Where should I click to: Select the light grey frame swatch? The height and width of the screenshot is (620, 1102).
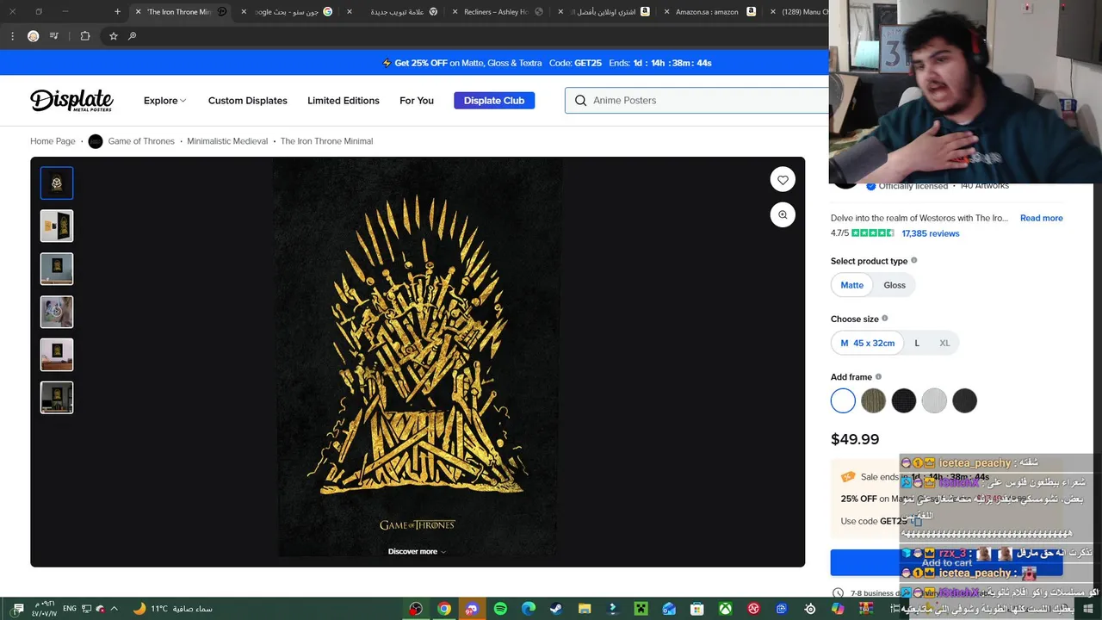pos(934,400)
